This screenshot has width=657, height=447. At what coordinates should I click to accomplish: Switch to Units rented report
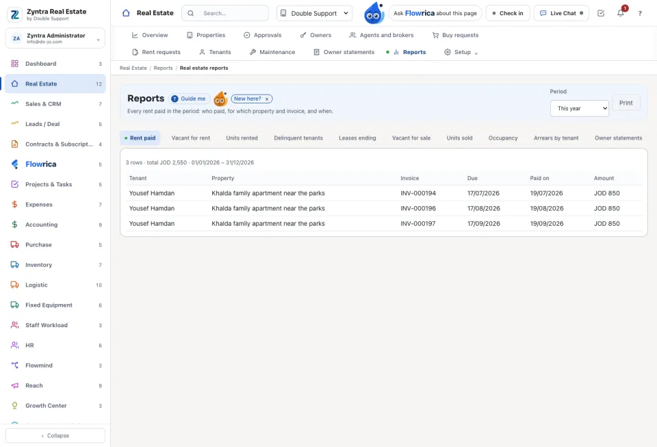tap(242, 138)
